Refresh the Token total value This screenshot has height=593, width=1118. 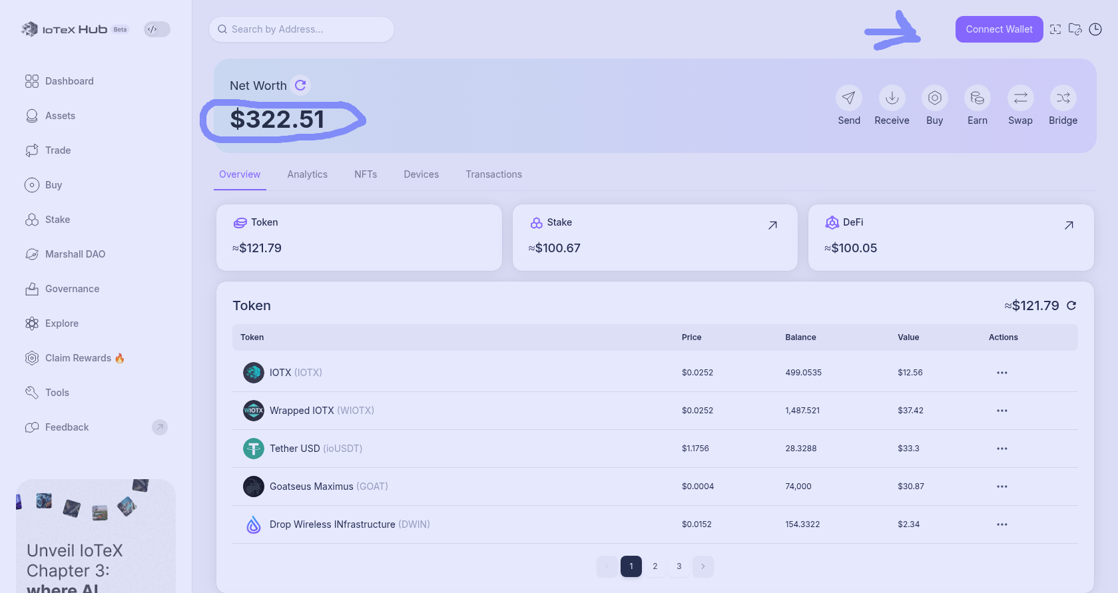(x=1071, y=305)
